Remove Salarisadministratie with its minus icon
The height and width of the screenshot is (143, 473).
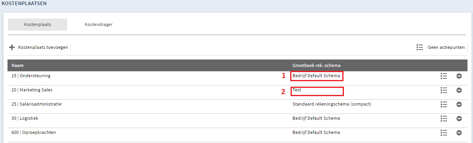point(459,104)
